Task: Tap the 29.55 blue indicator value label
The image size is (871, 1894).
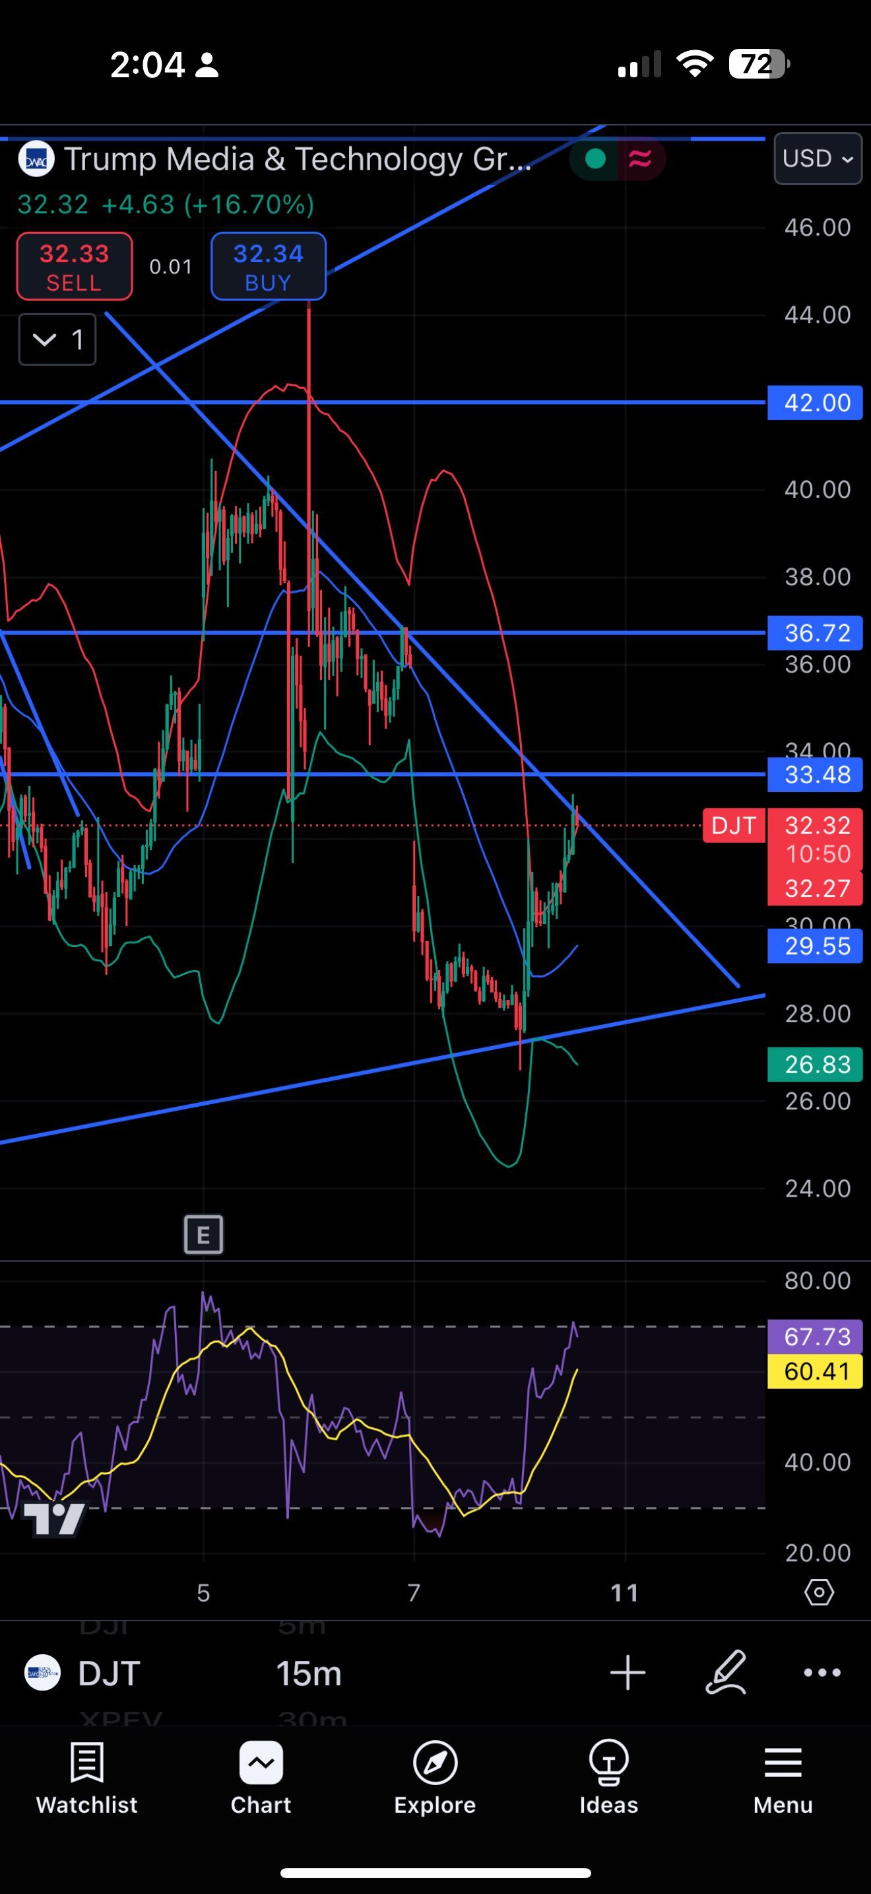Action: [814, 946]
